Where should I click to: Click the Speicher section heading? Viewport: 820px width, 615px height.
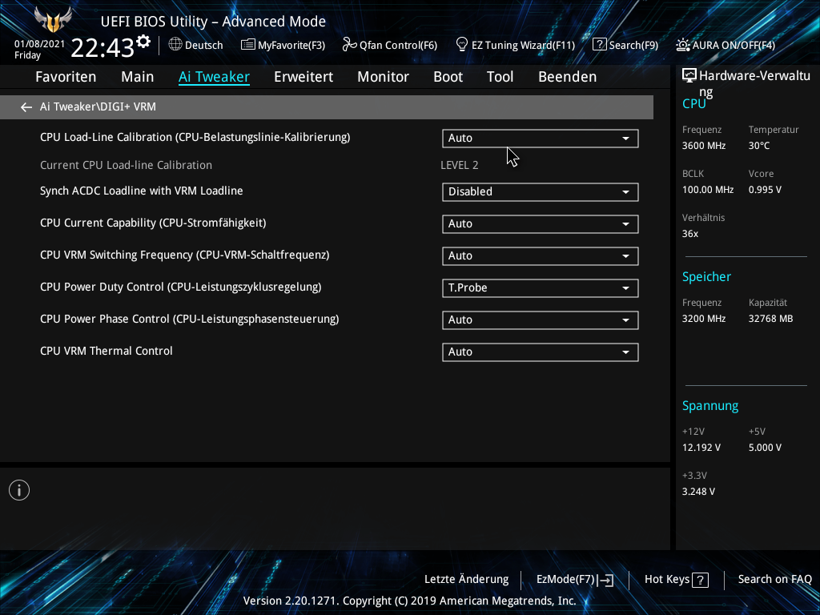point(706,277)
